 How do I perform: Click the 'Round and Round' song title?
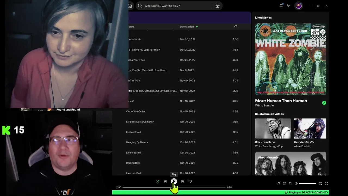68,110
